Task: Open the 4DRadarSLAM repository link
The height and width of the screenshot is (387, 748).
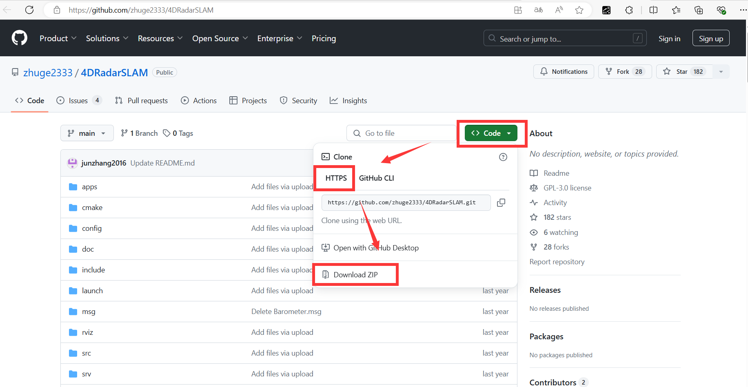Action: pos(114,73)
